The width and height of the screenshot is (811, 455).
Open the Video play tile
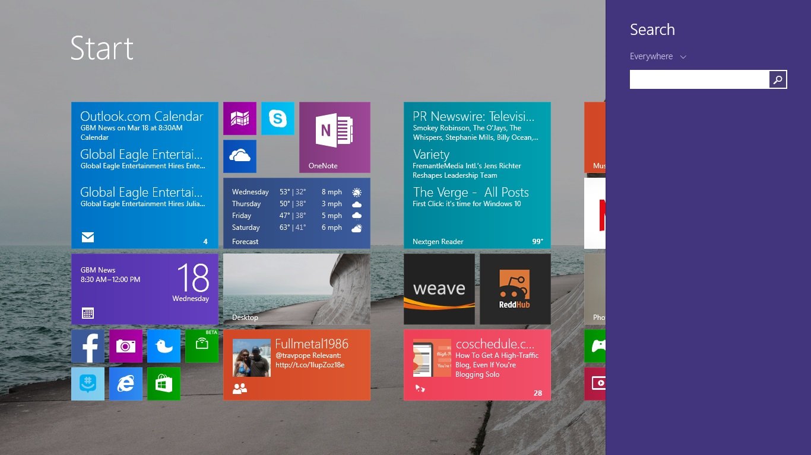595,384
